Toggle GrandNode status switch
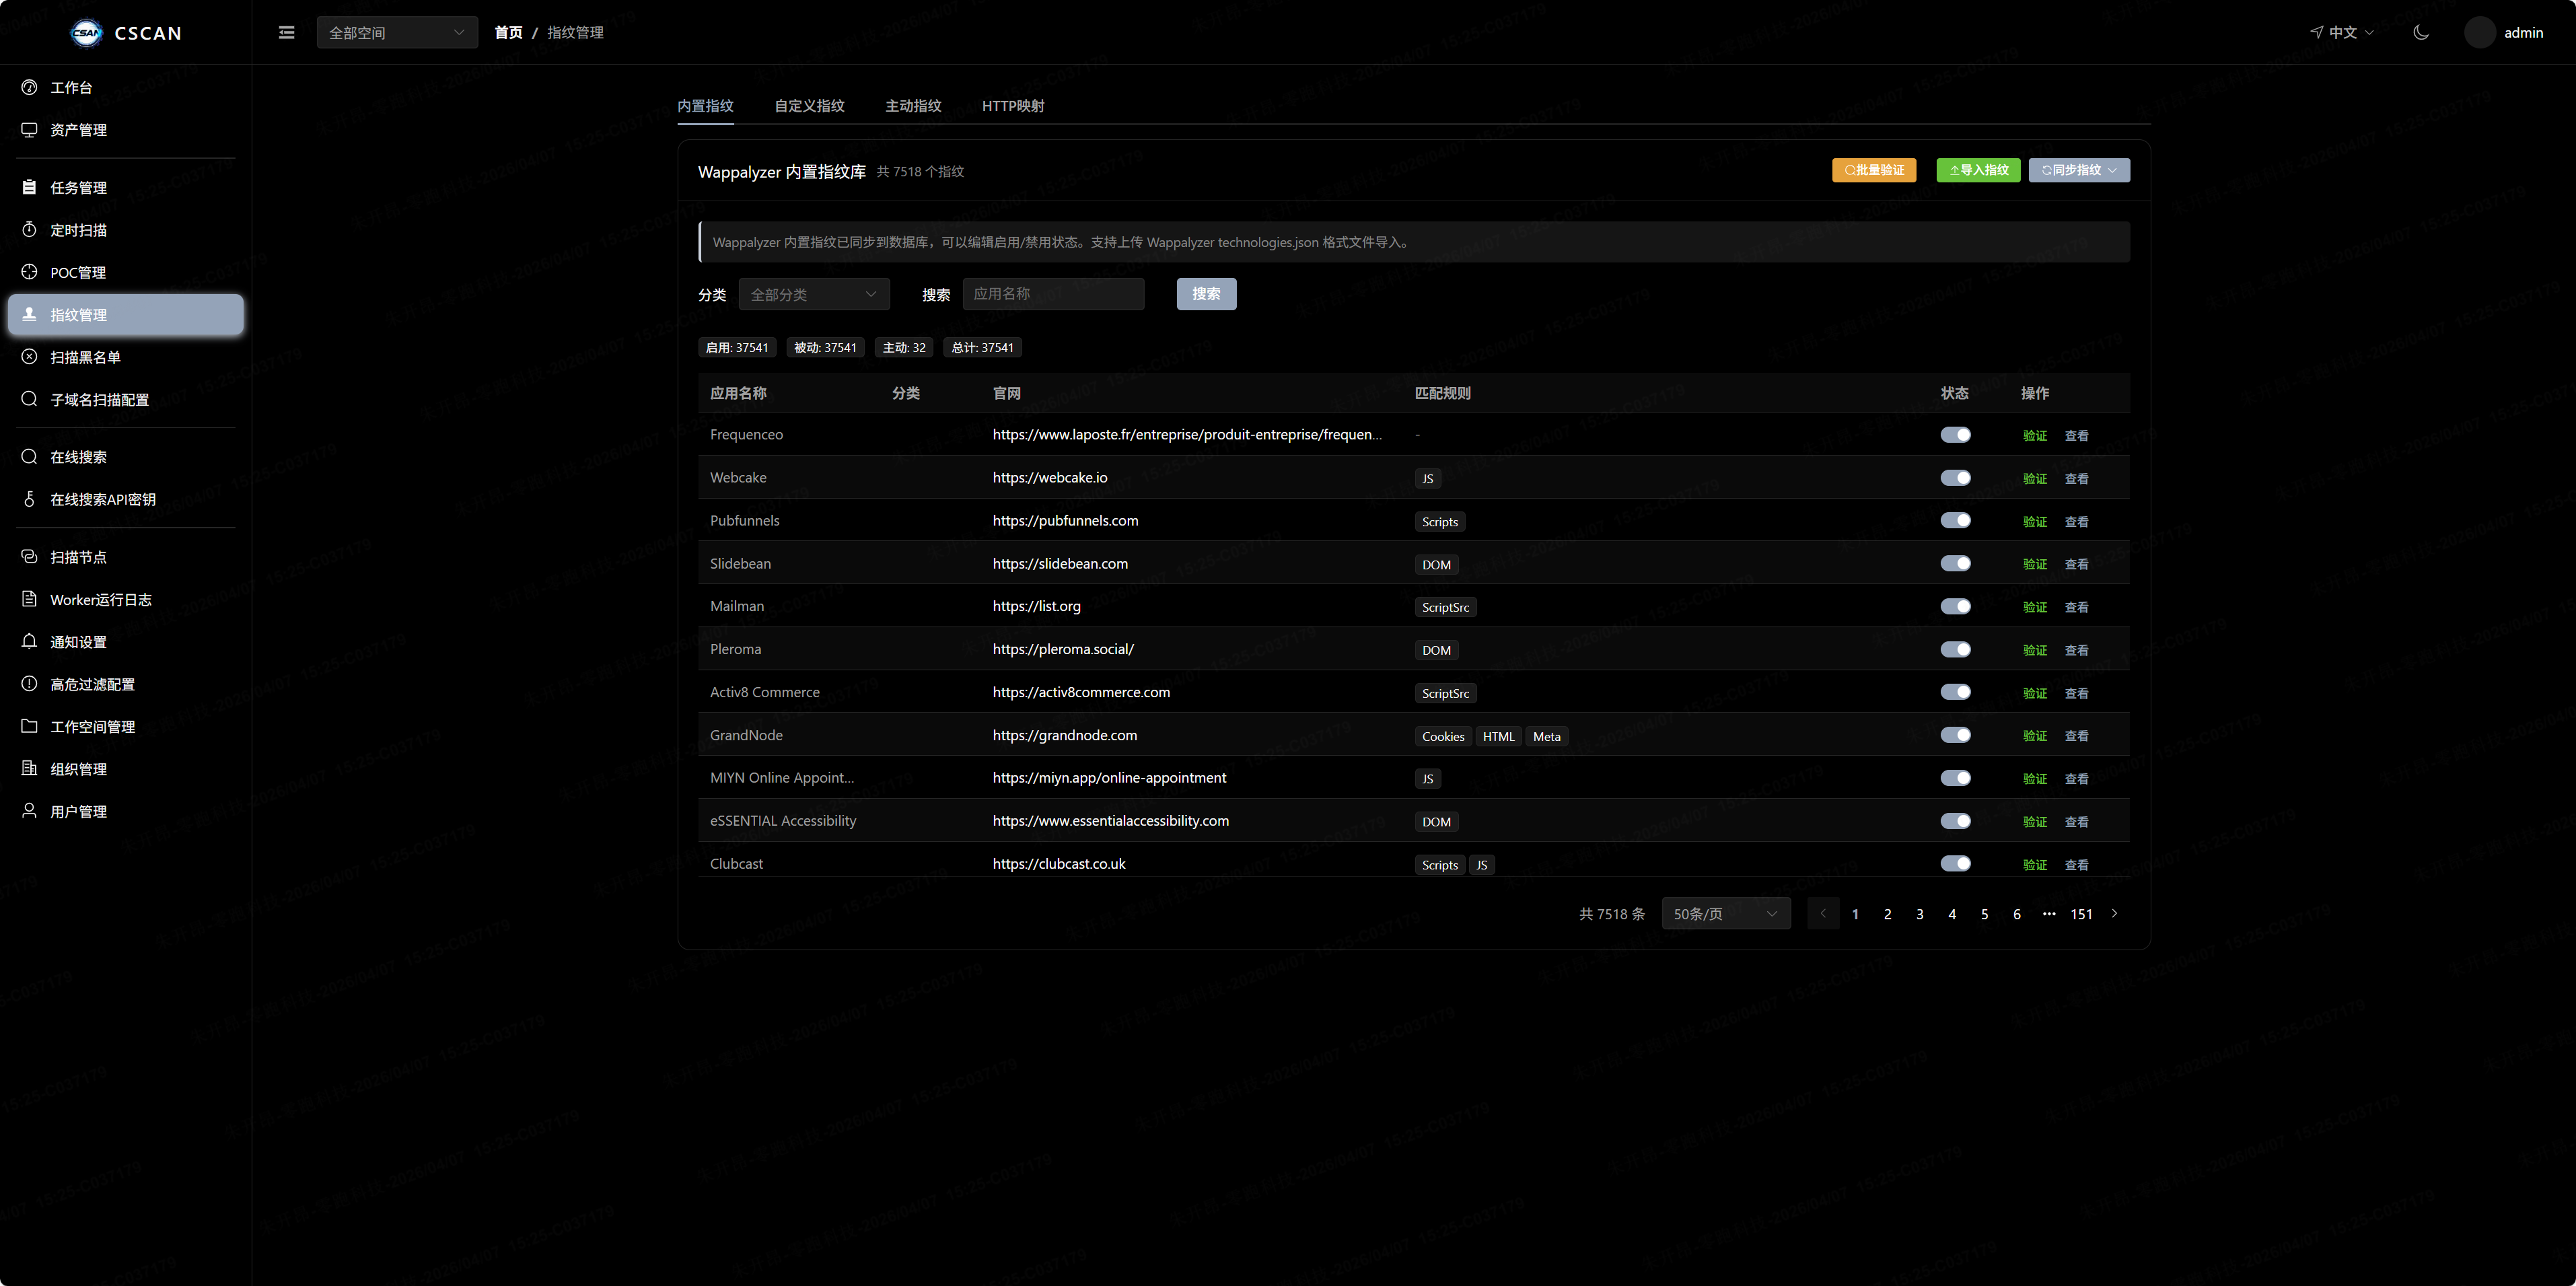 pyautogui.click(x=1955, y=735)
